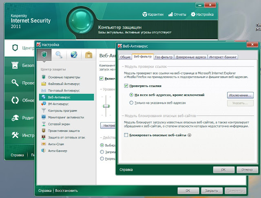The width and height of the screenshot is (261, 198).
Task: Click info icon beside Блокировать опасные веб-сайты
Action: 189,135
